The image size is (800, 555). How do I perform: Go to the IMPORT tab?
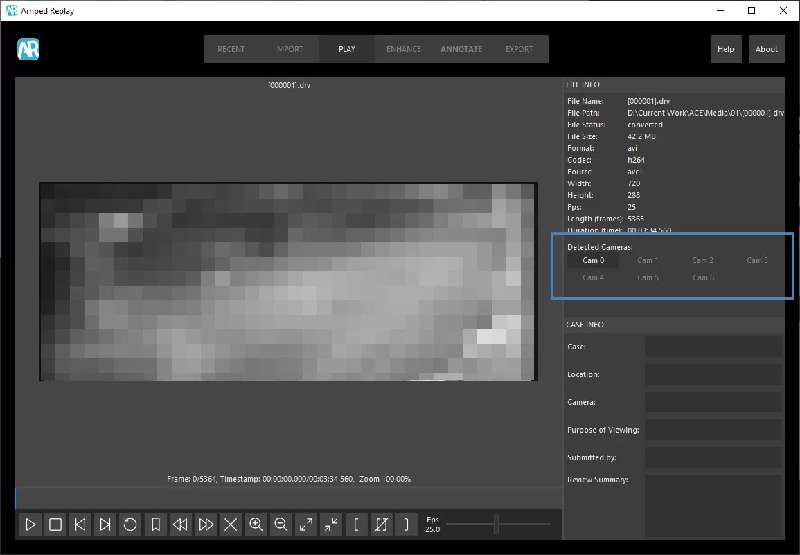tap(289, 49)
